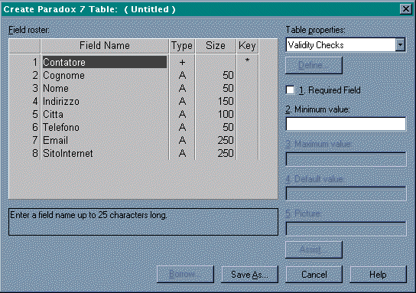Screen dimensions: 416x293
Task: Click the Size cell of Indirizzo row
Action: tap(216, 102)
